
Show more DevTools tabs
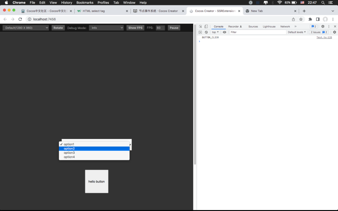[x=295, y=27]
